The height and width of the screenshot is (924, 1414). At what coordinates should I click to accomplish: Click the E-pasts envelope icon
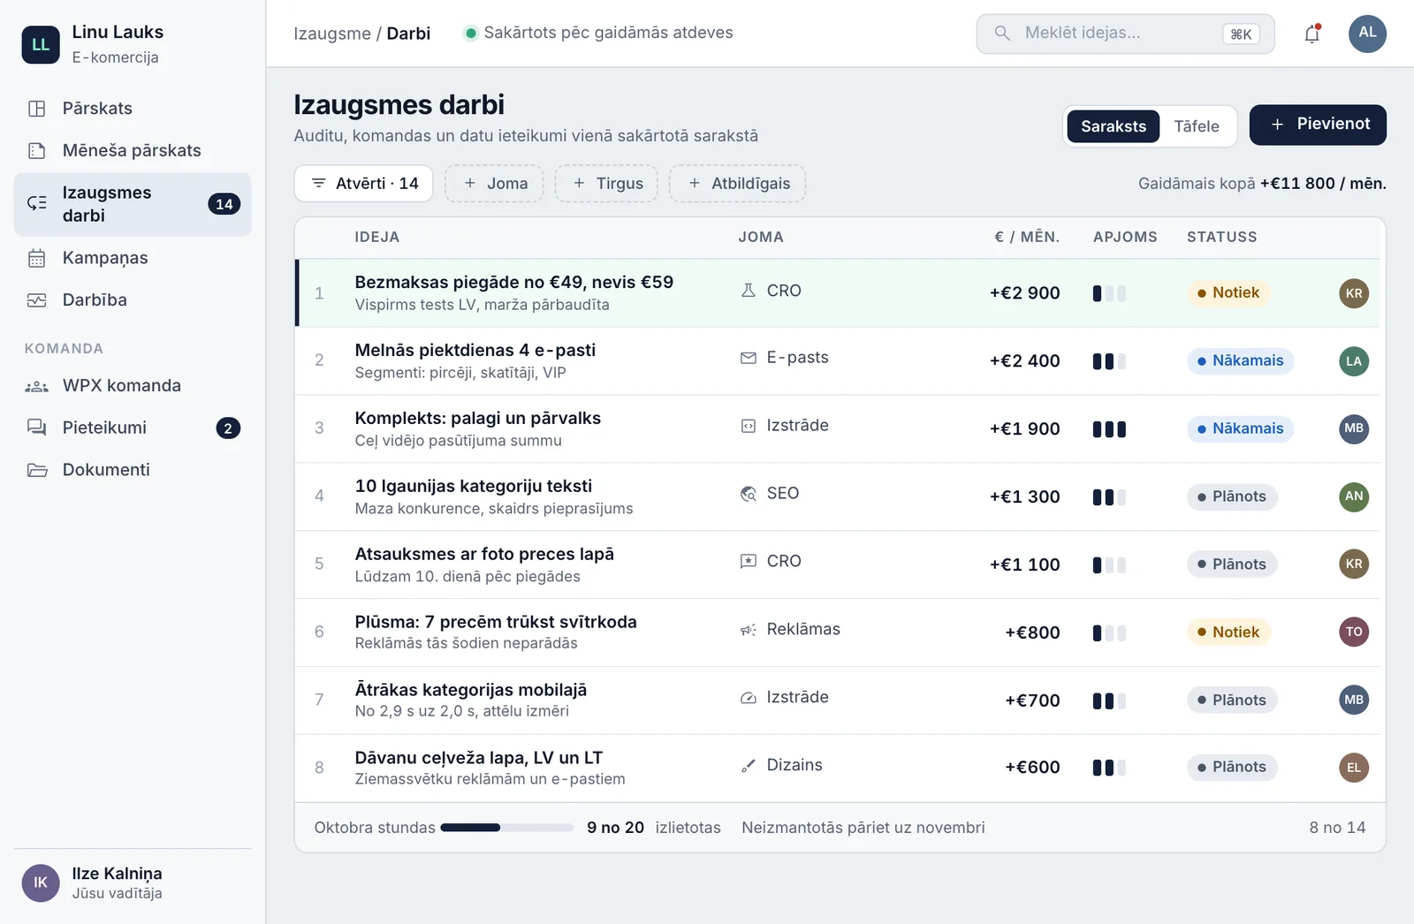[x=749, y=358]
